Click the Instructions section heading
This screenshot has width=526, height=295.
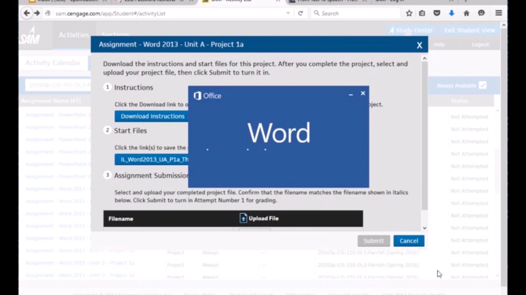pyautogui.click(x=133, y=87)
